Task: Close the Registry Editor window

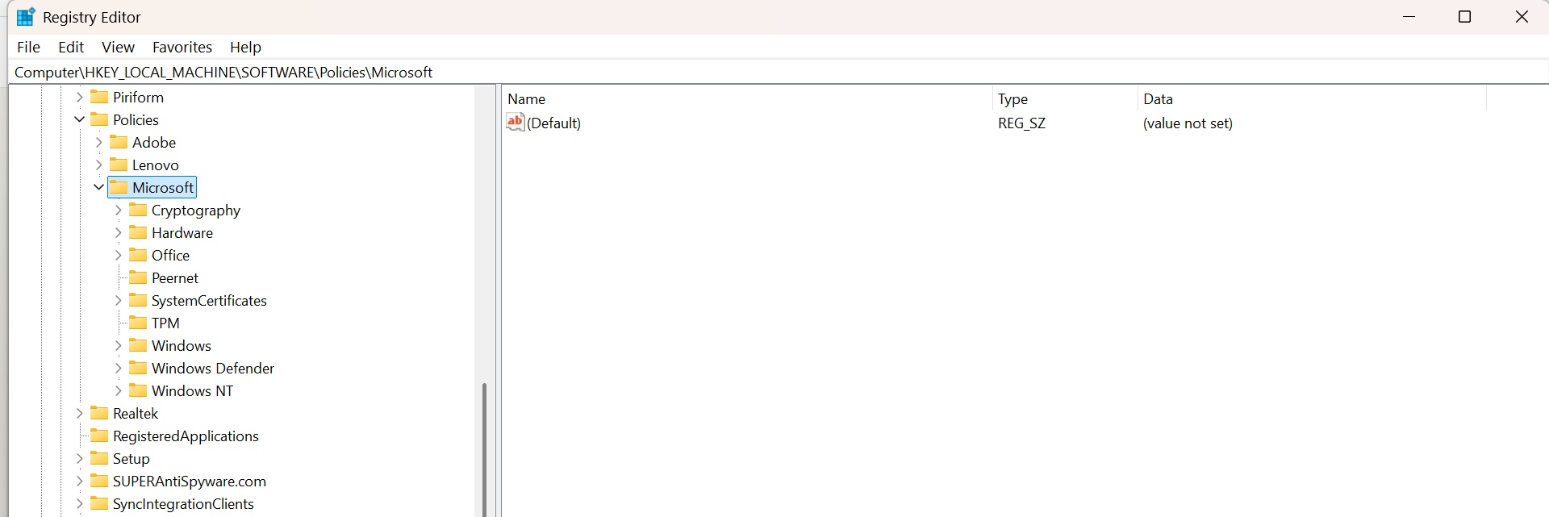Action: coord(1522,17)
